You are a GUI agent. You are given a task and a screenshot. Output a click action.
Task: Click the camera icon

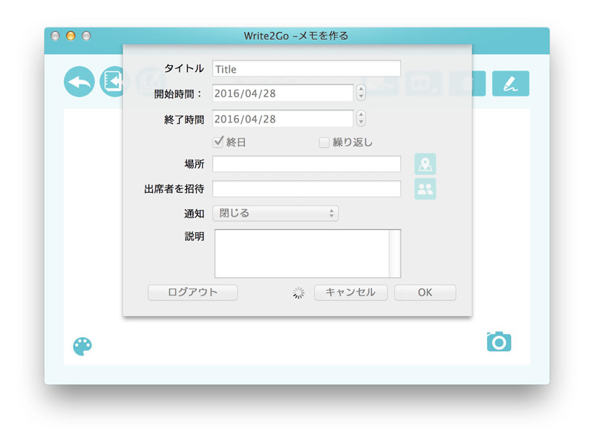[x=499, y=341]
